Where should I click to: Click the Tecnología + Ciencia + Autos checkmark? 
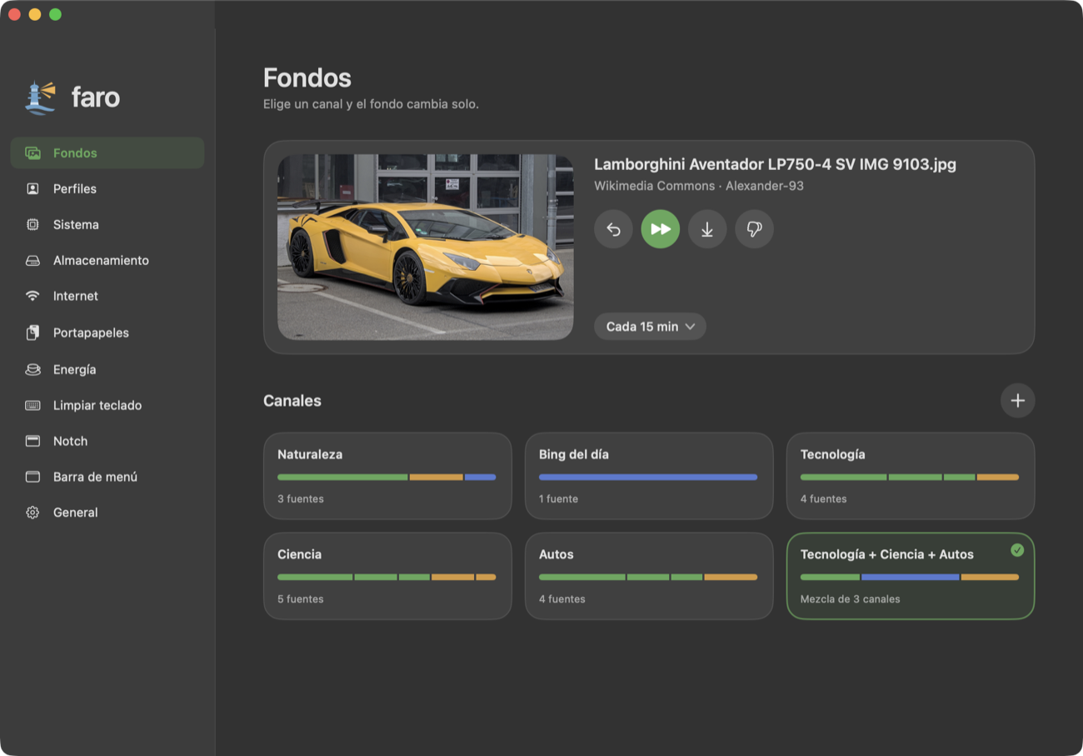click(x=1017, y=550)
